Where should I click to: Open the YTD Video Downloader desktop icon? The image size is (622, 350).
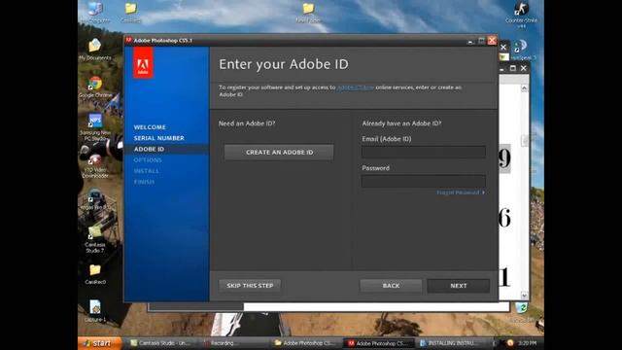coord(95,166)
